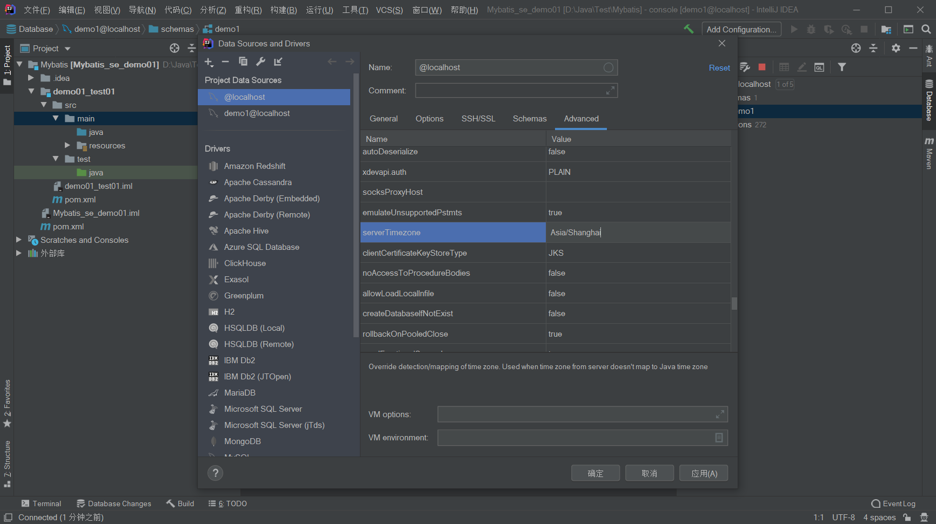Select the Apache Hive driver
The height and width of the screenshot is (524, 936).
[274, 231]
